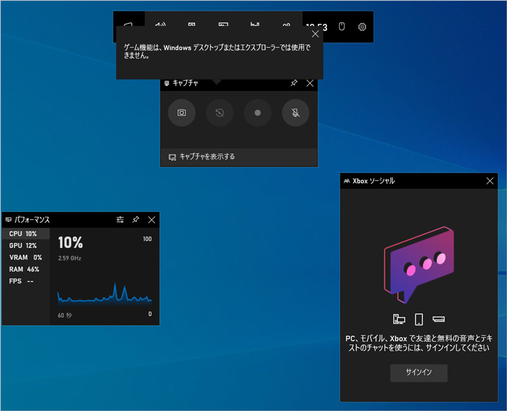
Task: Take a screenshot with the camera icon
Action: 181,113
